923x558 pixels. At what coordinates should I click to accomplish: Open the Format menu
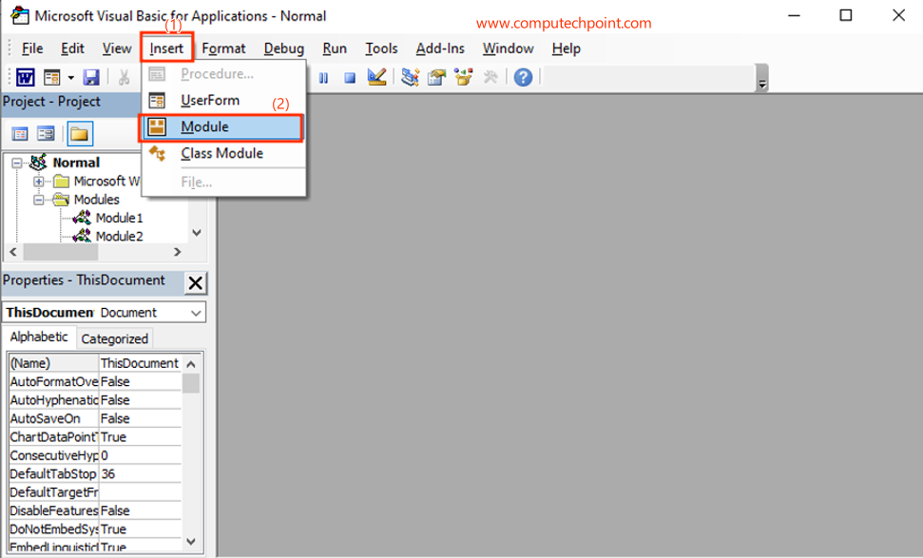tap(223, 48)
